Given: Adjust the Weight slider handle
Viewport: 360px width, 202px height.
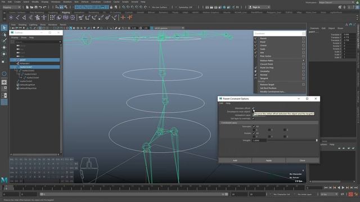Looking at the screenshot, I should point(317,140).
